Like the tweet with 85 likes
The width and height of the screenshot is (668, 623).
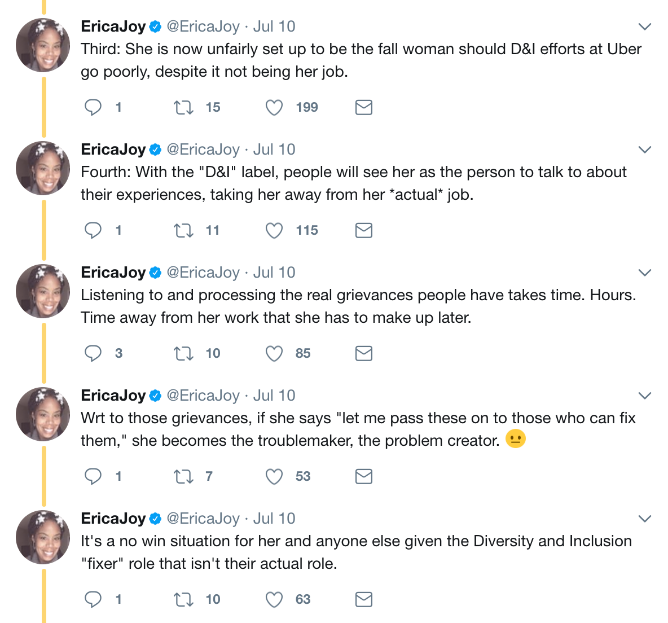(x=274, y=353)
